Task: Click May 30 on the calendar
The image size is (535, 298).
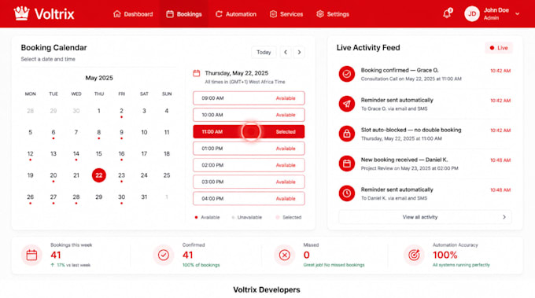Action: (121, 197)
